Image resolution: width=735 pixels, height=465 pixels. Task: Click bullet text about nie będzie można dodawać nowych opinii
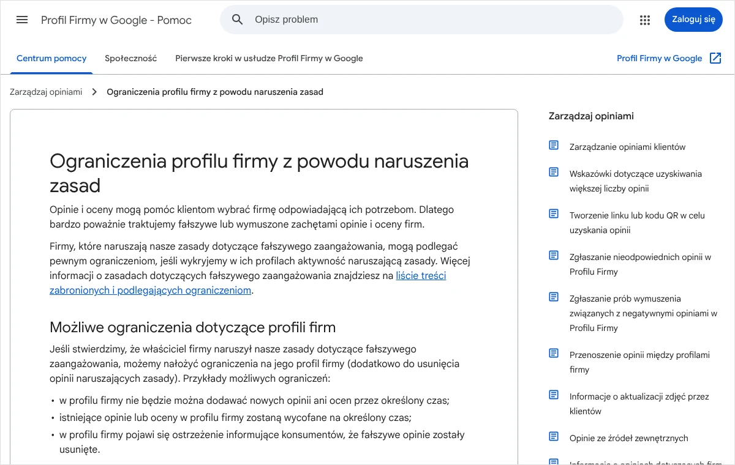point(254,401)
